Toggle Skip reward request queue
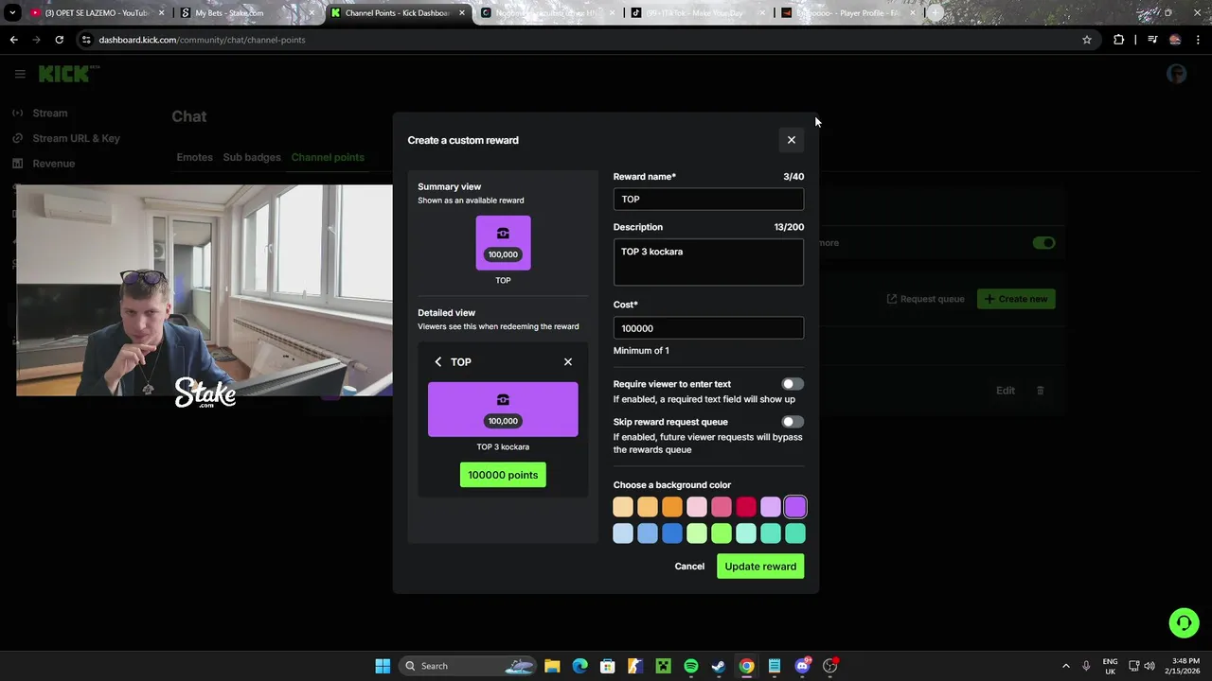The width and height of the screenshot is (1212, 681). pyautogui.click(x=793, y=422)
